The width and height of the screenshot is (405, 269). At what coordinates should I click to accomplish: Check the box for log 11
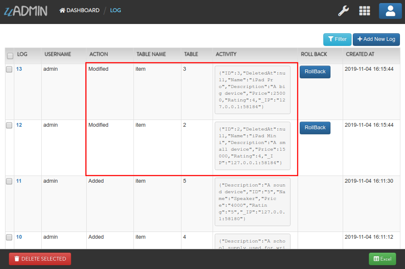pos(9,181)
